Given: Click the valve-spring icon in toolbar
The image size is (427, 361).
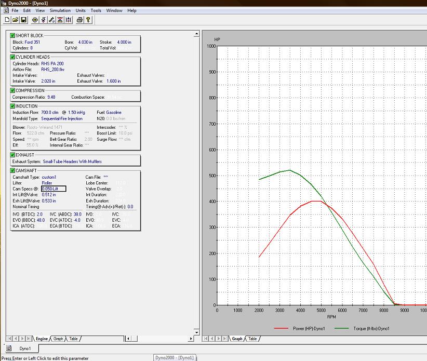Looking at the screenshot, I should pos(69,20).
